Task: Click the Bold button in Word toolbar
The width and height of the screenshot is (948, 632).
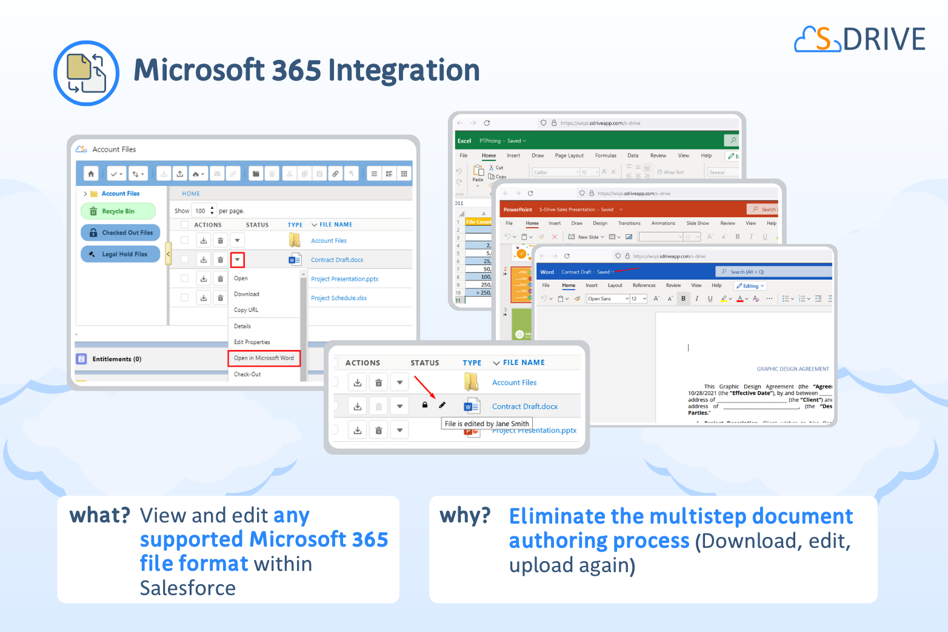Action: tap(684, 298)
